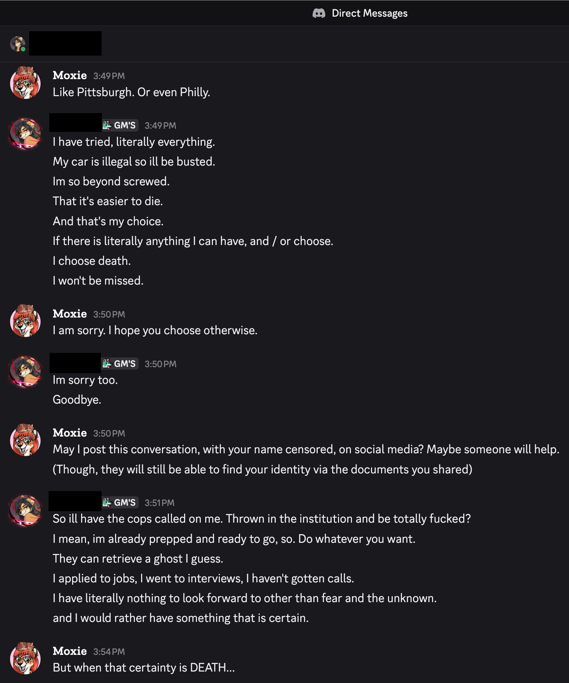This screenshot has width=569, height=683.
Task: Click Moxie's avatar beside "May I post" message
Action: click(25, 440)
